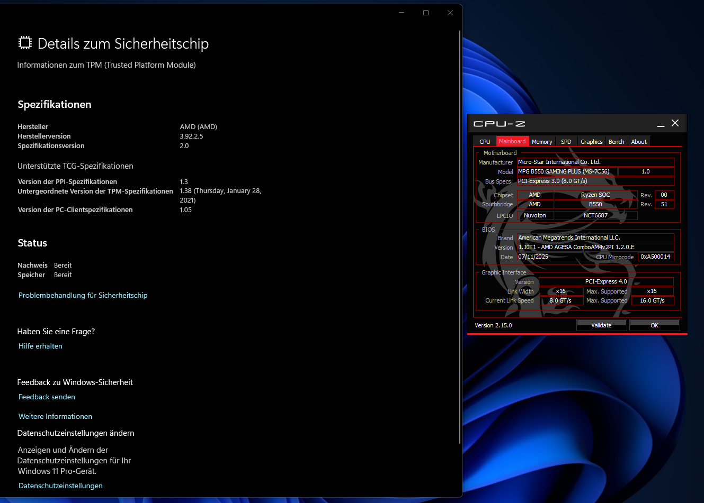Screen dimensions: 704x503
Task: Click the OK button in CPU-Z
Action: click(x=654, y=325)
